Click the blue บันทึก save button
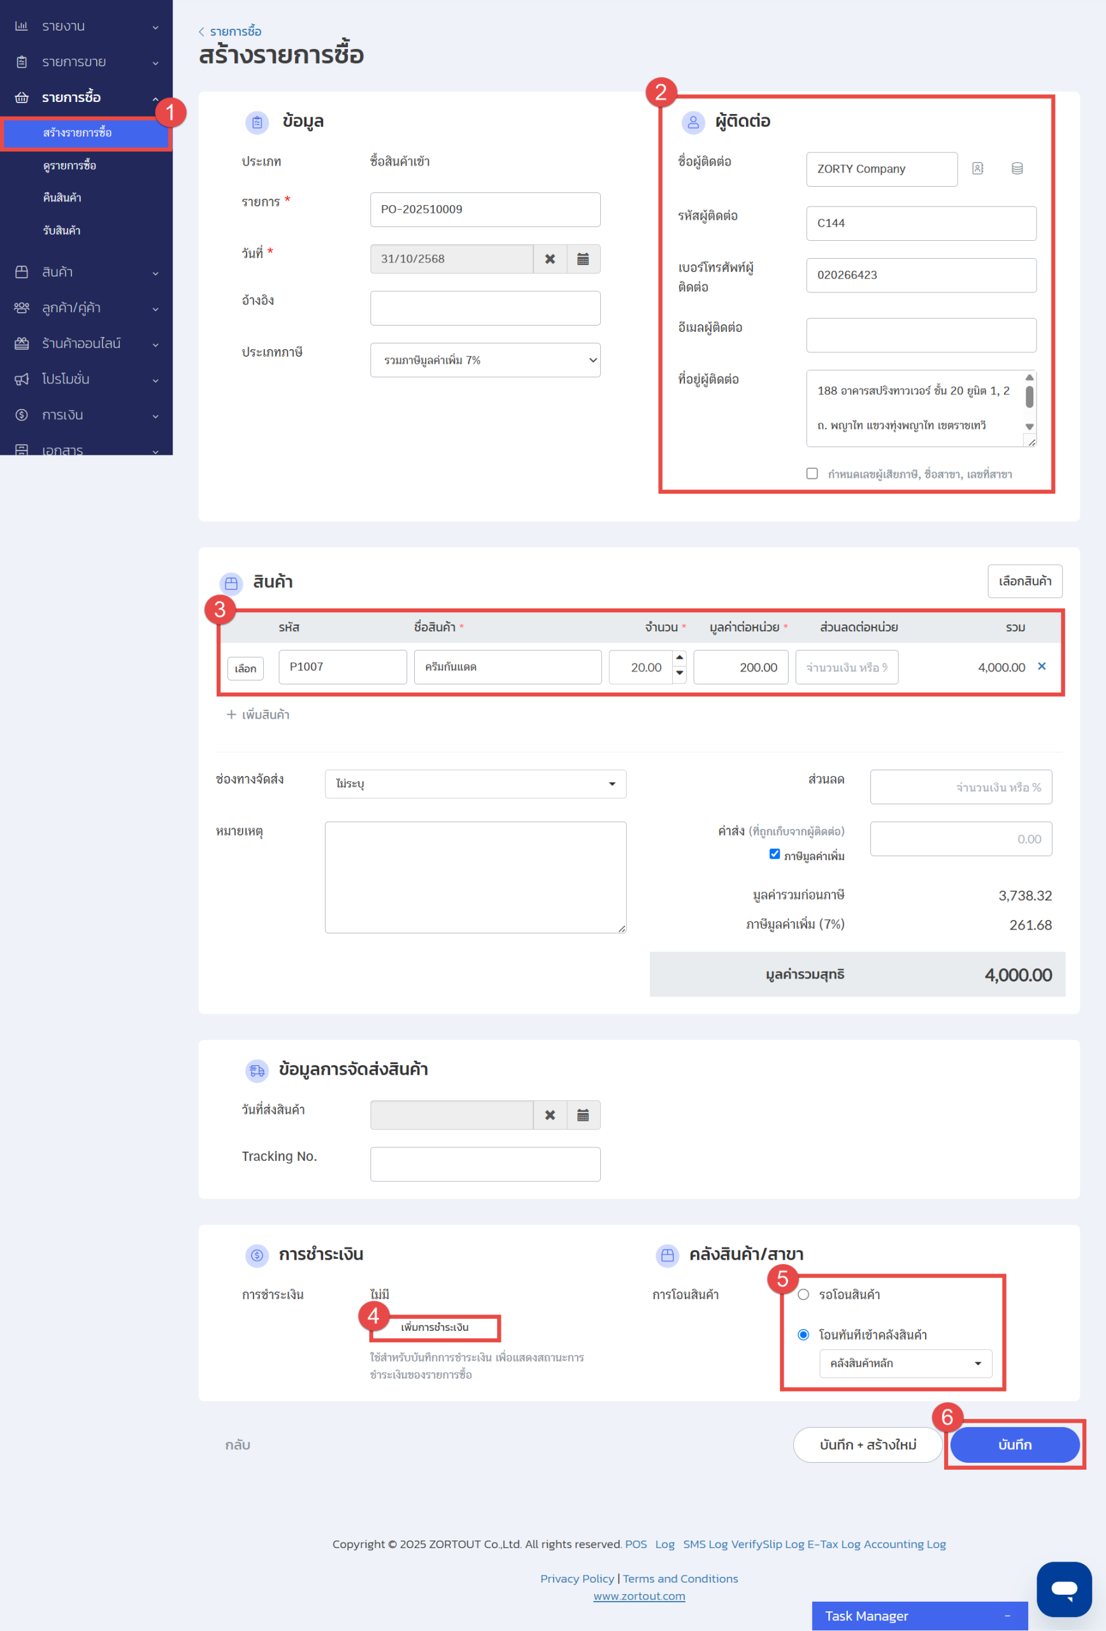Screen dimensions: 1106x1631 coord(1014,1444)
